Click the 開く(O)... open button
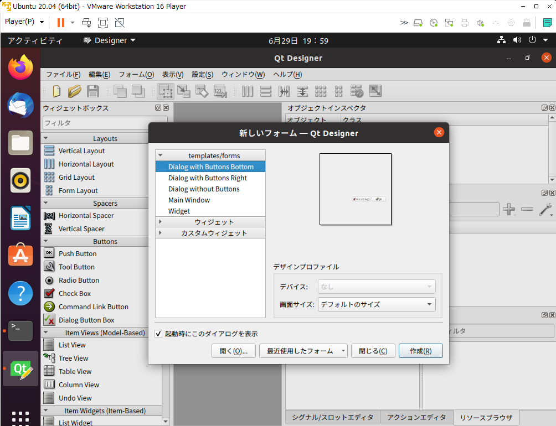 [x=233, y=351]
